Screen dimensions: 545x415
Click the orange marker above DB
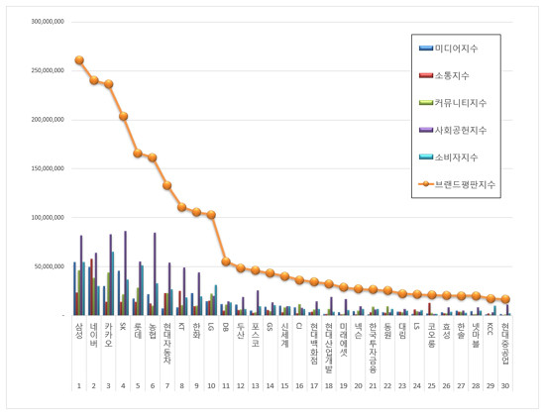tap(226, 261)
